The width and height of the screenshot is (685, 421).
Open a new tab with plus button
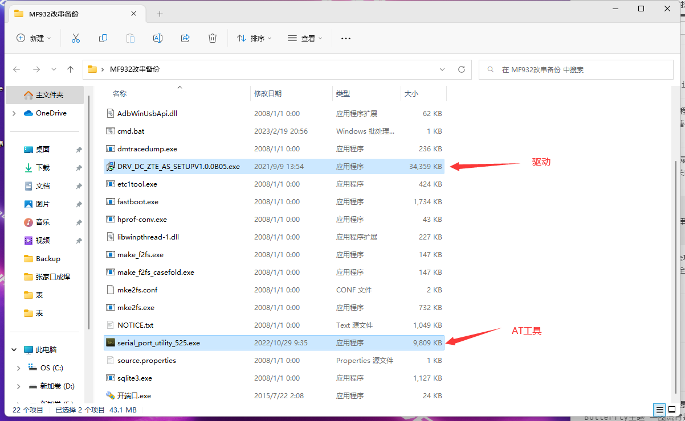pyautogui.click(x=160, y=14)
